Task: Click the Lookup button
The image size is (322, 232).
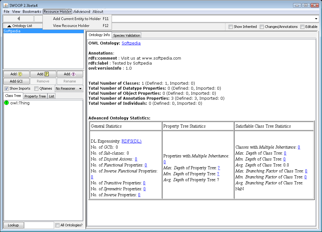Action: [13, 225]
